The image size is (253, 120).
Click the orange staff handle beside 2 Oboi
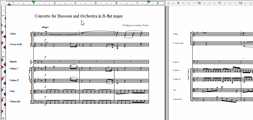tap(32, 34)
